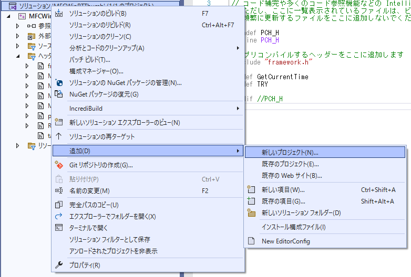
Task: Click GetCurrentTime in code editor
Action: (283, 77)
